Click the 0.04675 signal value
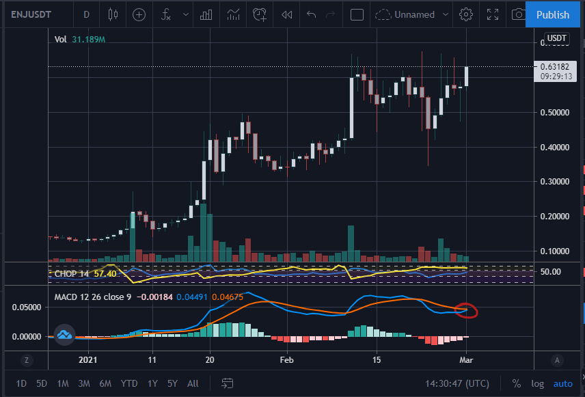Image resolution: width=585 pixels, height=397 pixels. pos(228,297)
